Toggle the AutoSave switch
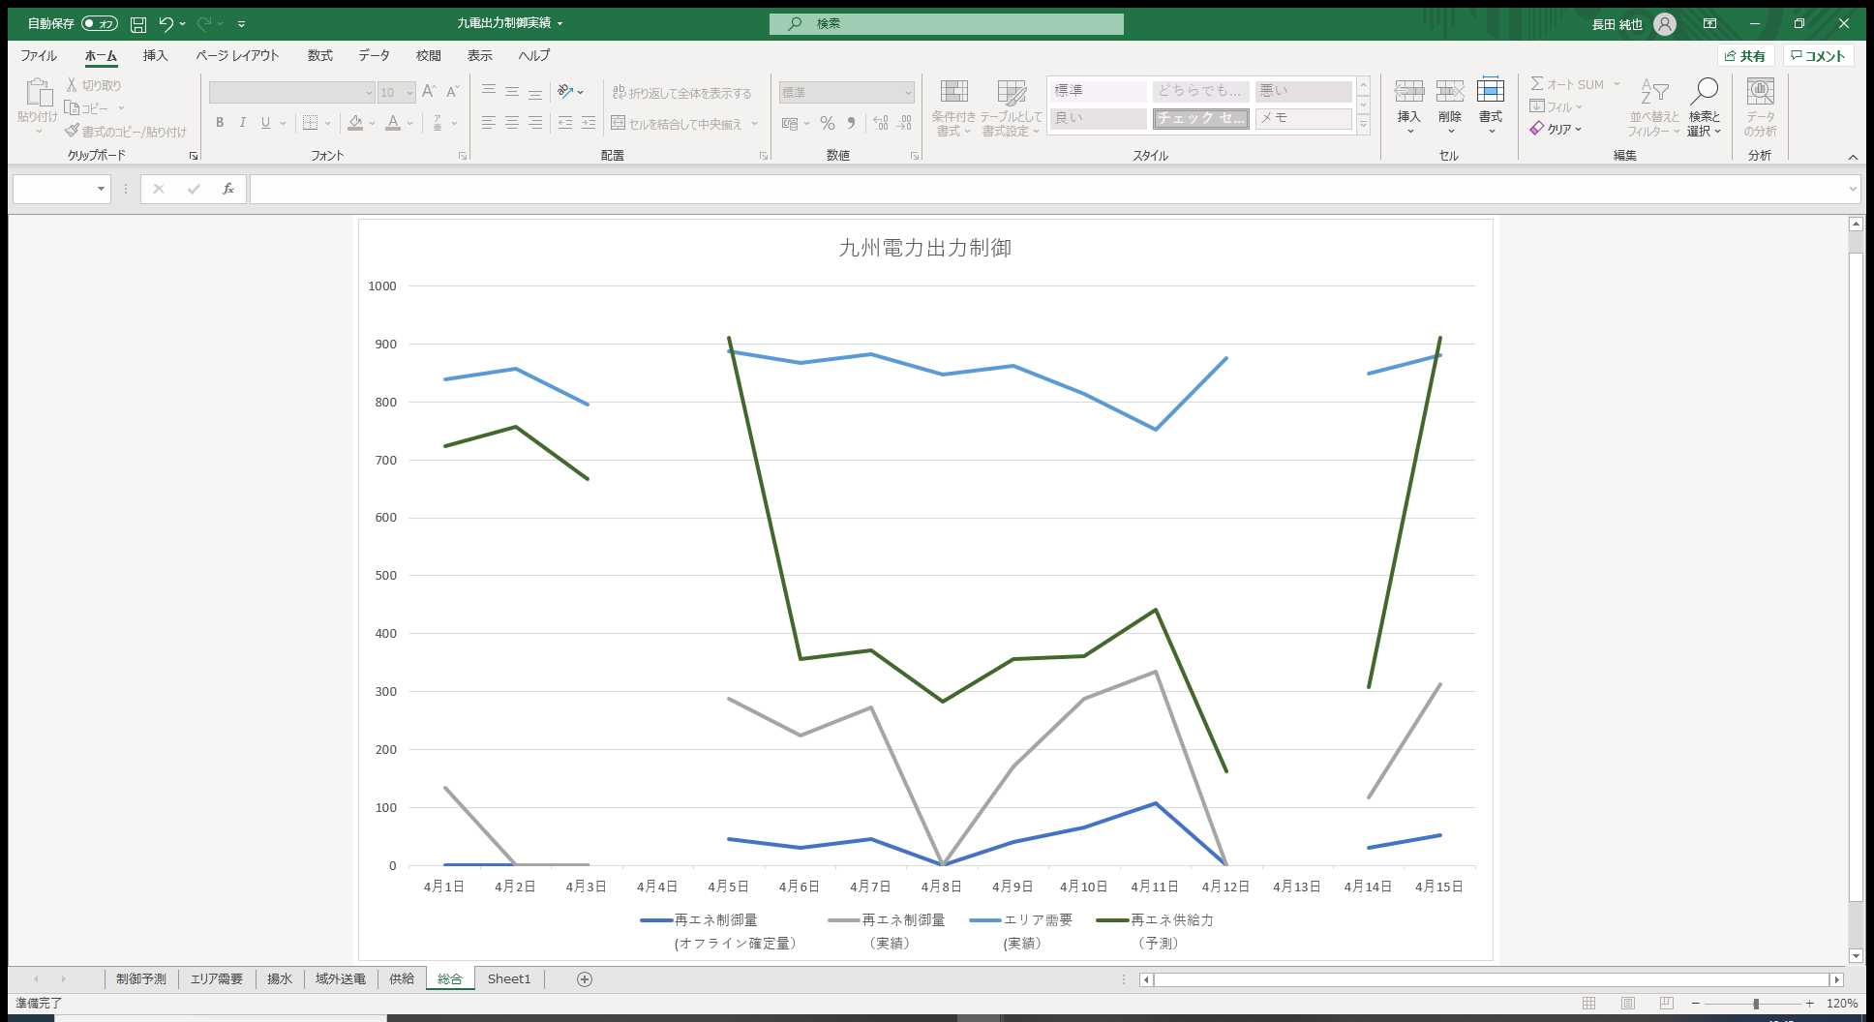Image resolution: width=1874 pixels, height=1022 pixels. tap(99, 24)
